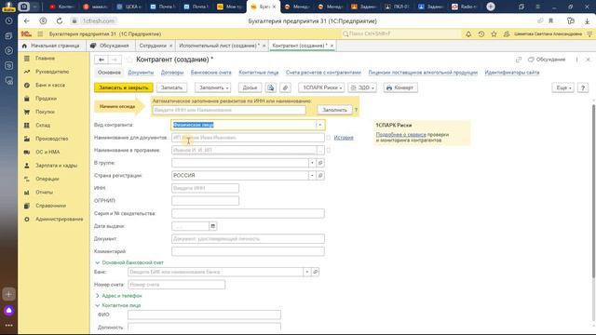Open Alice assistant icon in browser sidebar

(x=8, y=311)
